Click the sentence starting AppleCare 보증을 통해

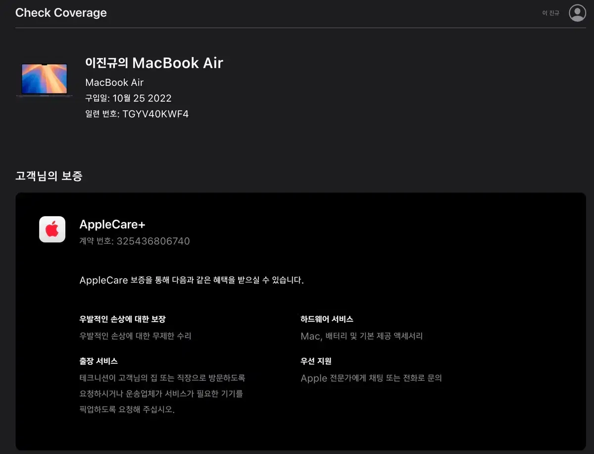(192, 280)
